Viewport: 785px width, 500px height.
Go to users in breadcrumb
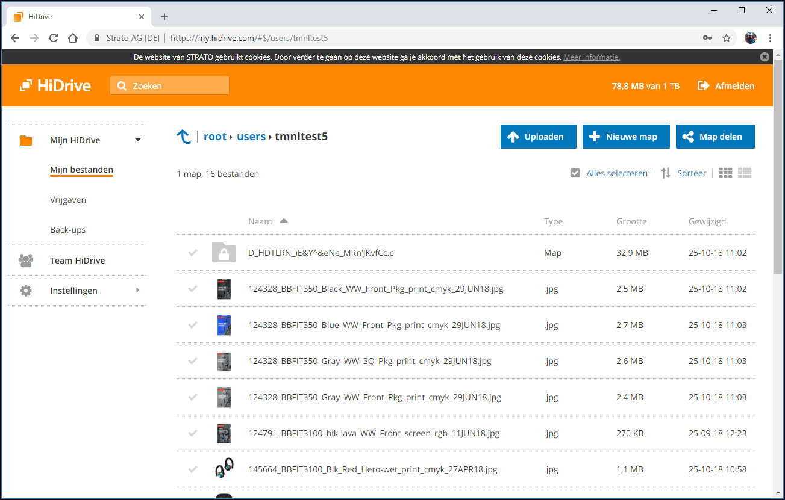(251, 137)
